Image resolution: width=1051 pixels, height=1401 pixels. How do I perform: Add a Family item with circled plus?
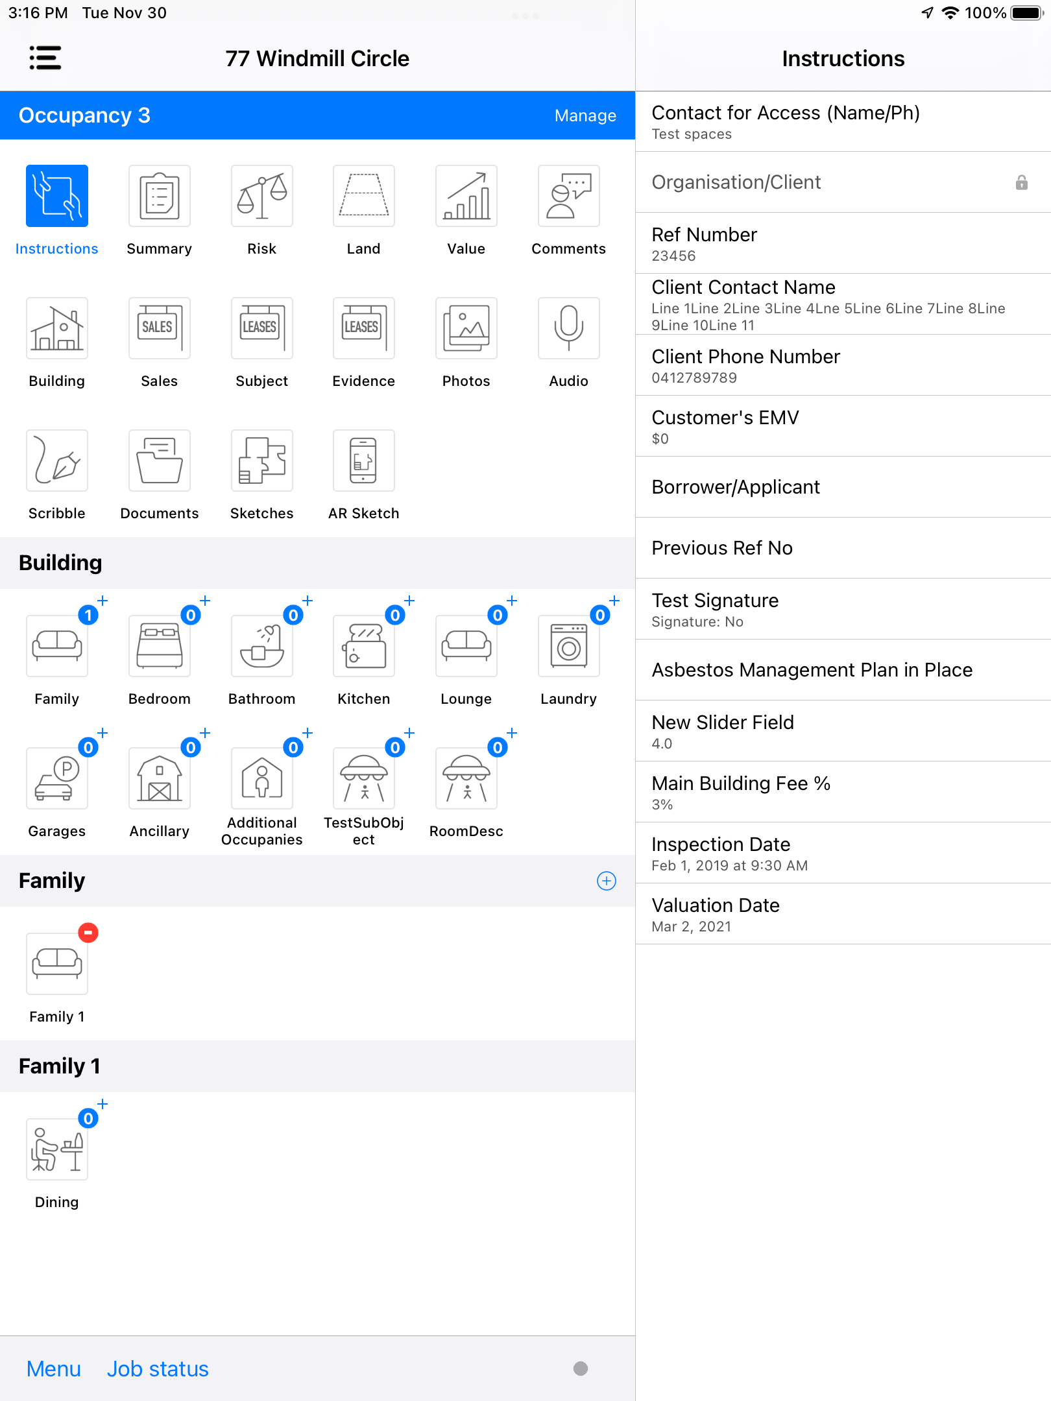point(607,881)
